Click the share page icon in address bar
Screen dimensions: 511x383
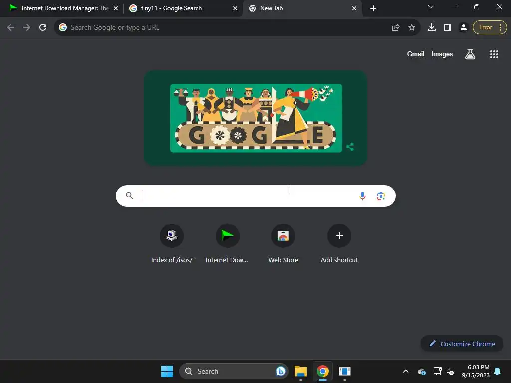pyautogui.click(x=396, y=28)
